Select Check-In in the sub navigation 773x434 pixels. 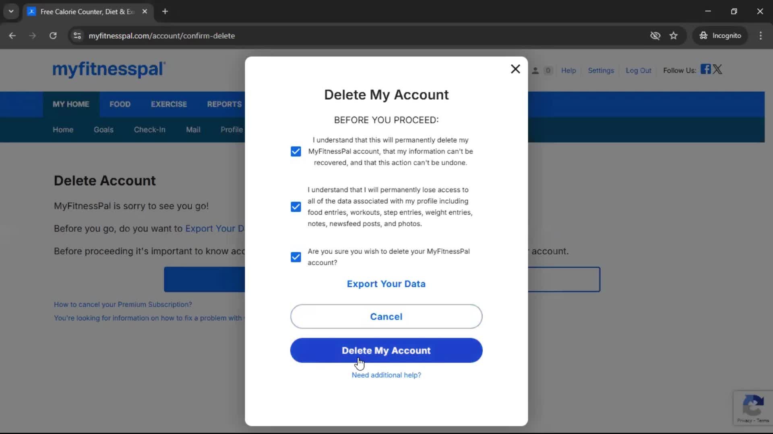point(149,130)
